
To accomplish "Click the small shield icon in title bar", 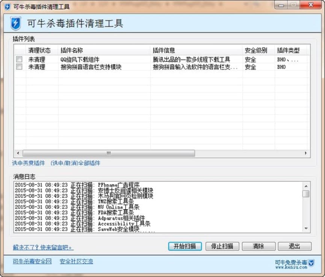I will click(7, 7).
